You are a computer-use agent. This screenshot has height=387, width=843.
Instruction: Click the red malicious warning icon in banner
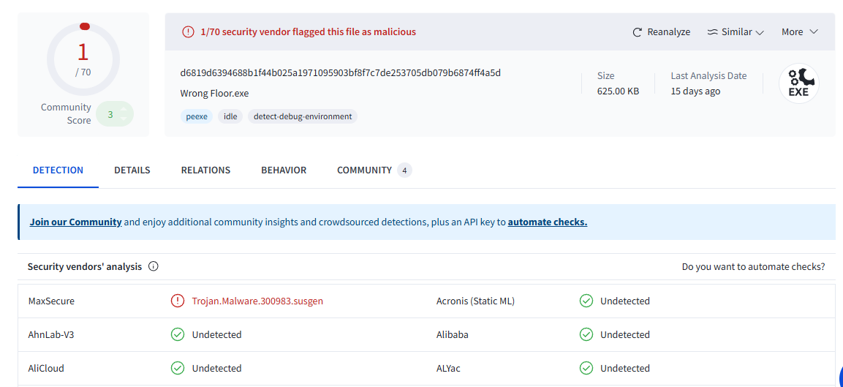[x=188, y=32]
